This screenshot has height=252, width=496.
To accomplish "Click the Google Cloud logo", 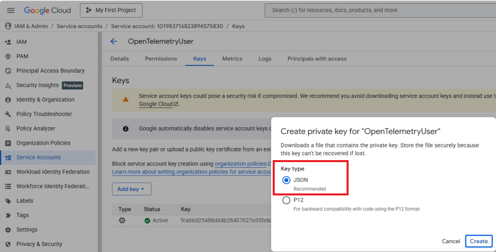I will (x=47, y=10).
